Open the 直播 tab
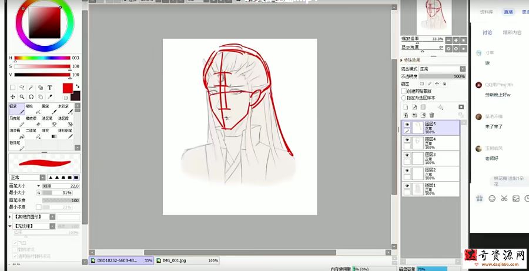 coord(508,12)
